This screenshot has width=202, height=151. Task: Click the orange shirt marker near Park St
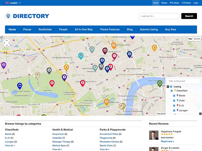pos(66,68)
